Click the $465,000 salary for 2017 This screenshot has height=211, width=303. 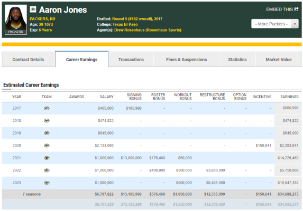pyautogui.click(x=106, y=108)
